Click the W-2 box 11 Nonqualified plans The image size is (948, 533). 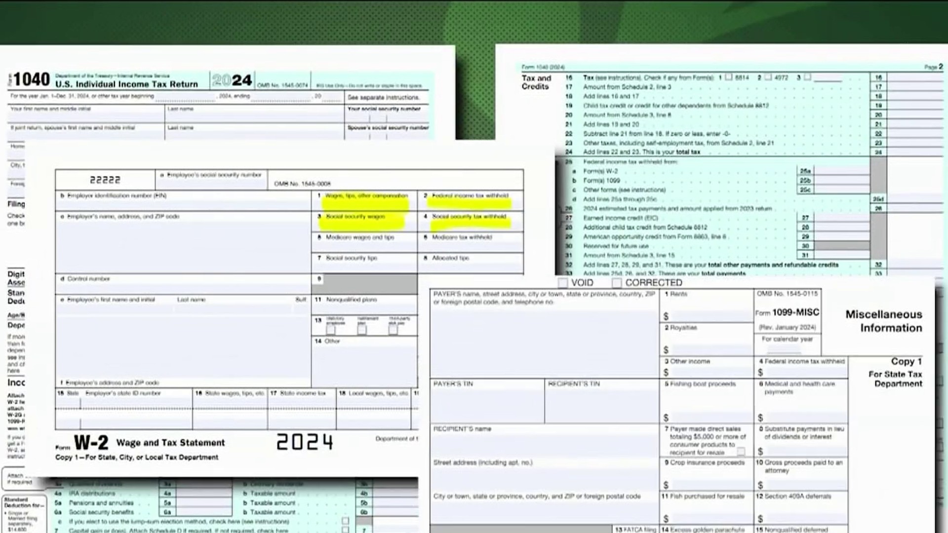364,305
